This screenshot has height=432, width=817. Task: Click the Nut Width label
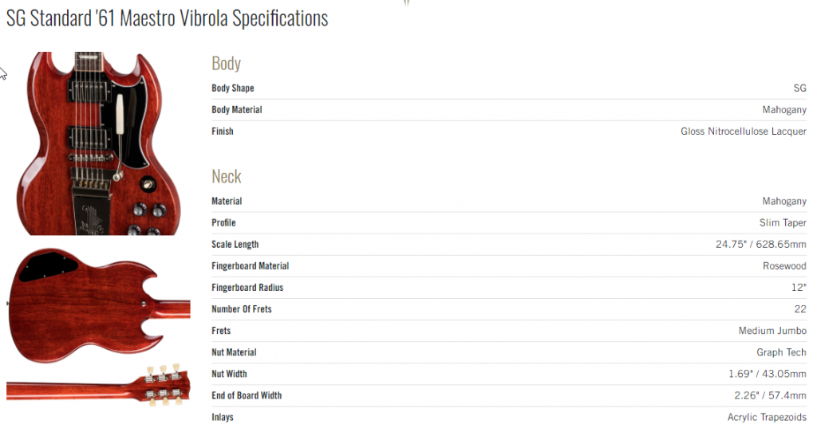tap(229, 374)
